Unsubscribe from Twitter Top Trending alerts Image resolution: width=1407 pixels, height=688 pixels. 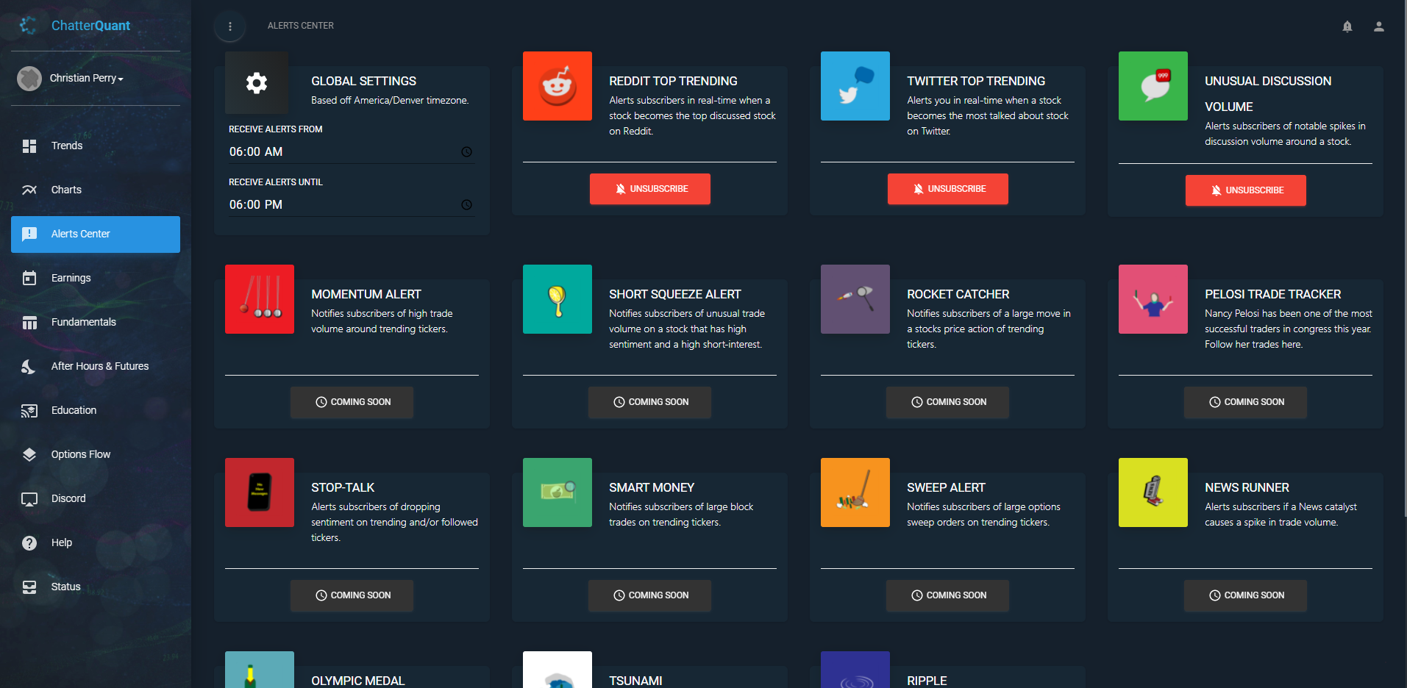coord(947,189)
